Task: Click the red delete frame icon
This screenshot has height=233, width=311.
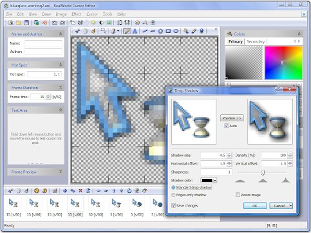Action: pos(80,190)
